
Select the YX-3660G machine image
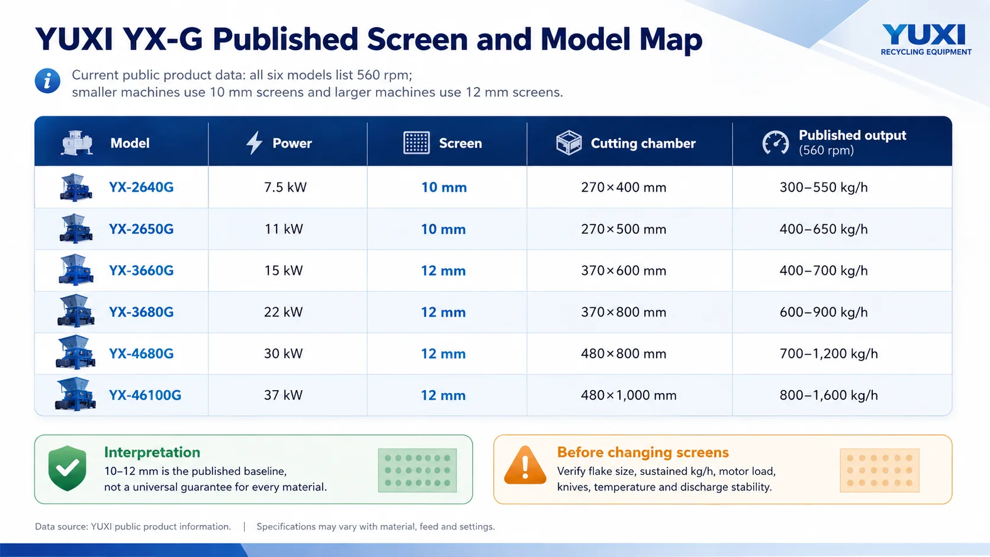(76, 270)
